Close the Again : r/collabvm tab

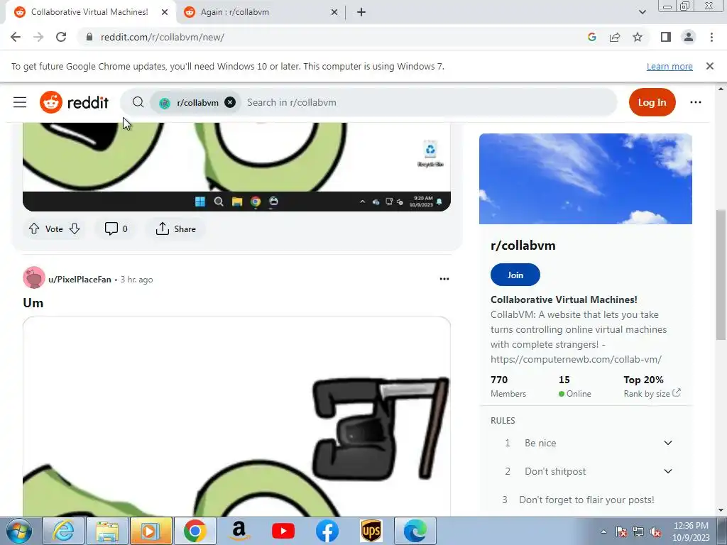(334, 12)
